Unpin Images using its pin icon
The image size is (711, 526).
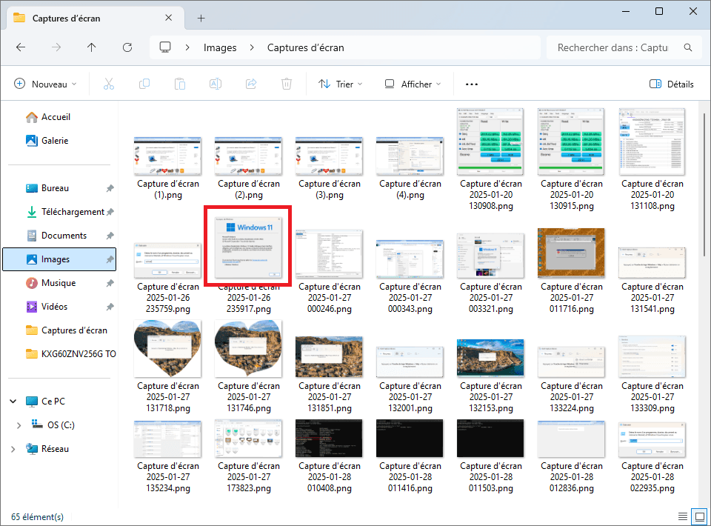[x=110, y=259]
